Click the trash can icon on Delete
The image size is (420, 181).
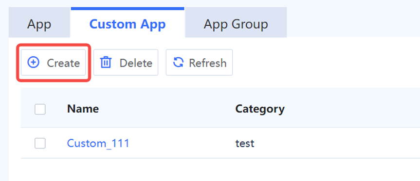(x=106, y=63)
